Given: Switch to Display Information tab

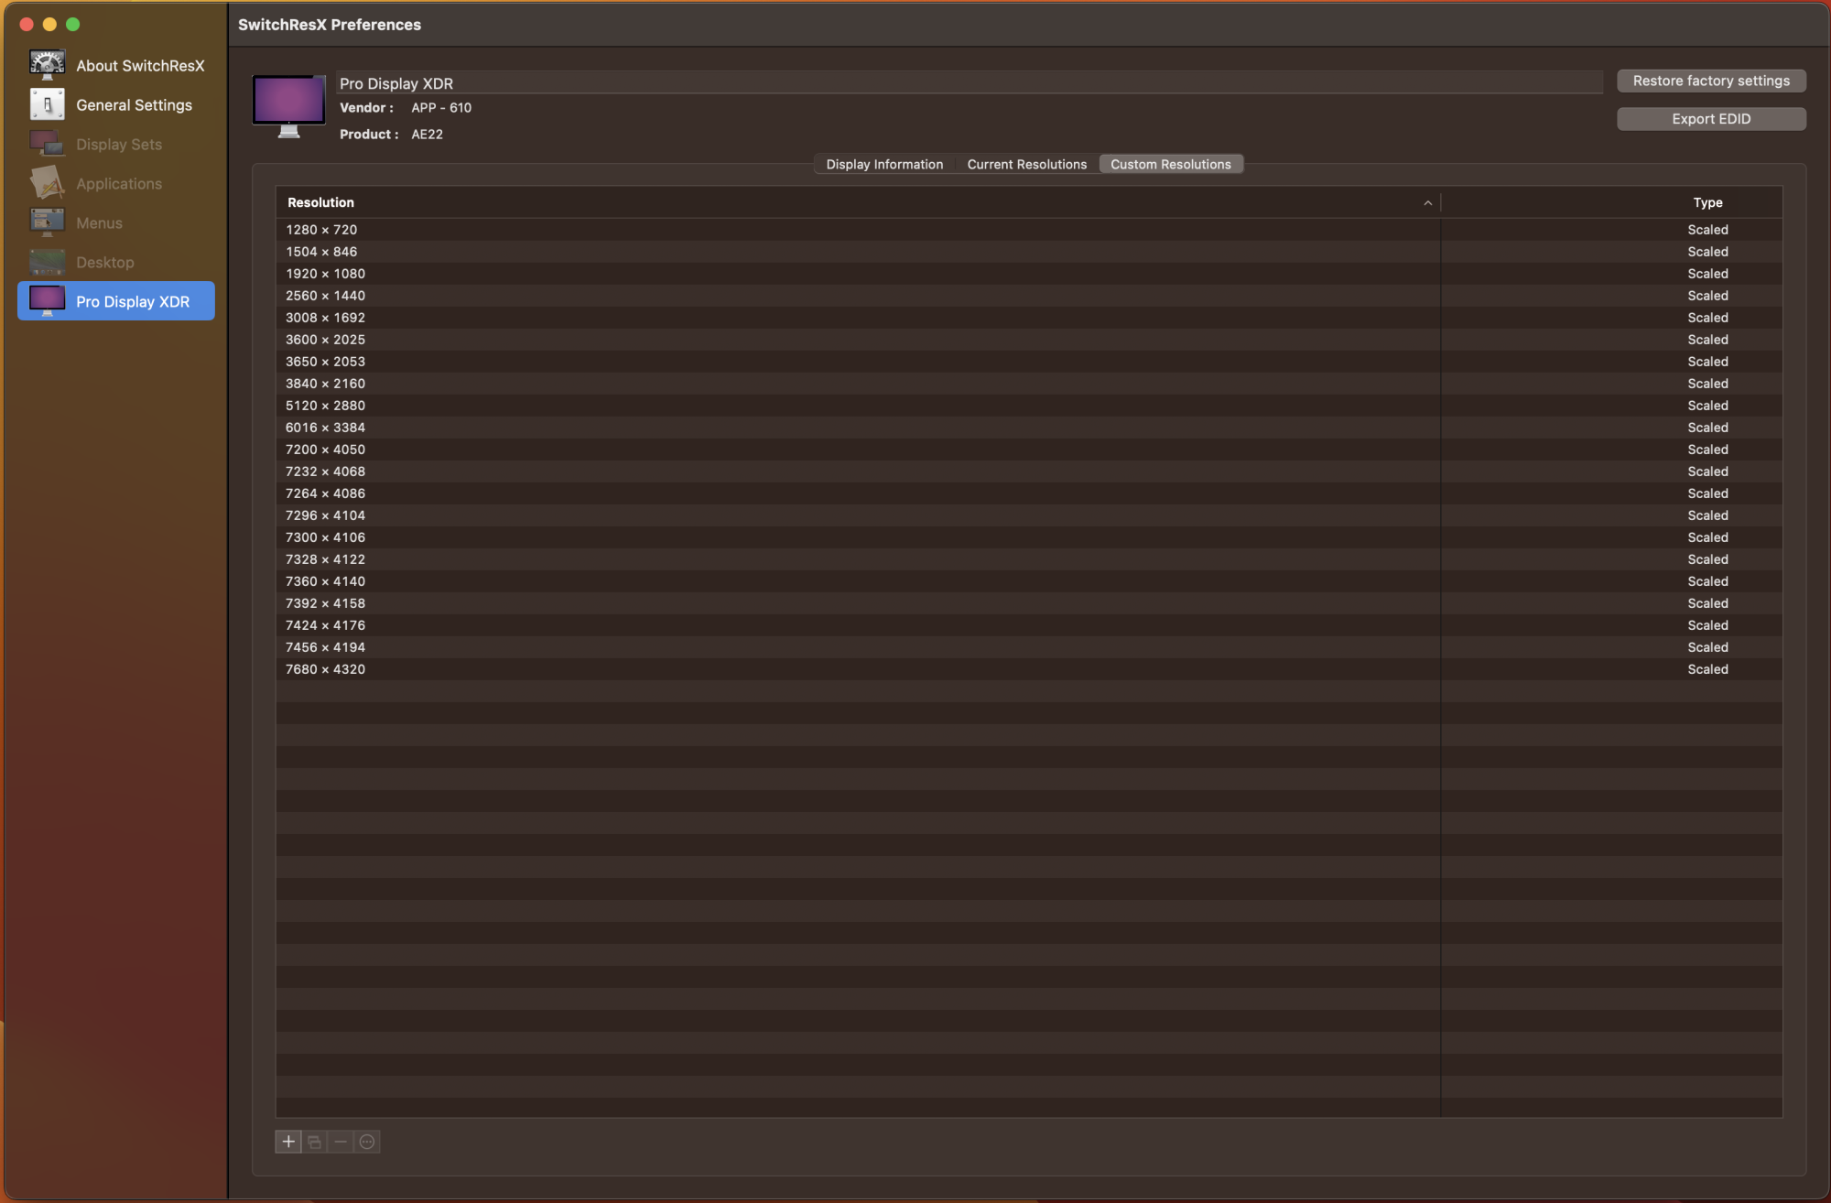Looking at the screenshot, I should point(883,165).
